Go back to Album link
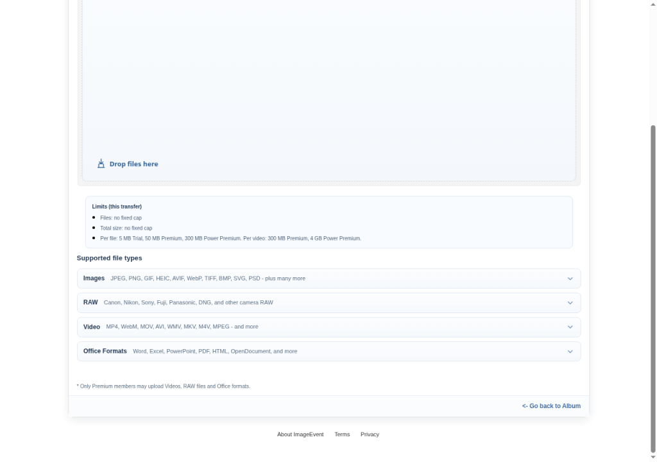 (551, 406)
